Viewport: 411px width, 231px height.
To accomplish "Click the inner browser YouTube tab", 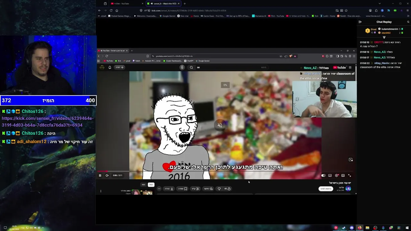I will [x=113, y=51].
